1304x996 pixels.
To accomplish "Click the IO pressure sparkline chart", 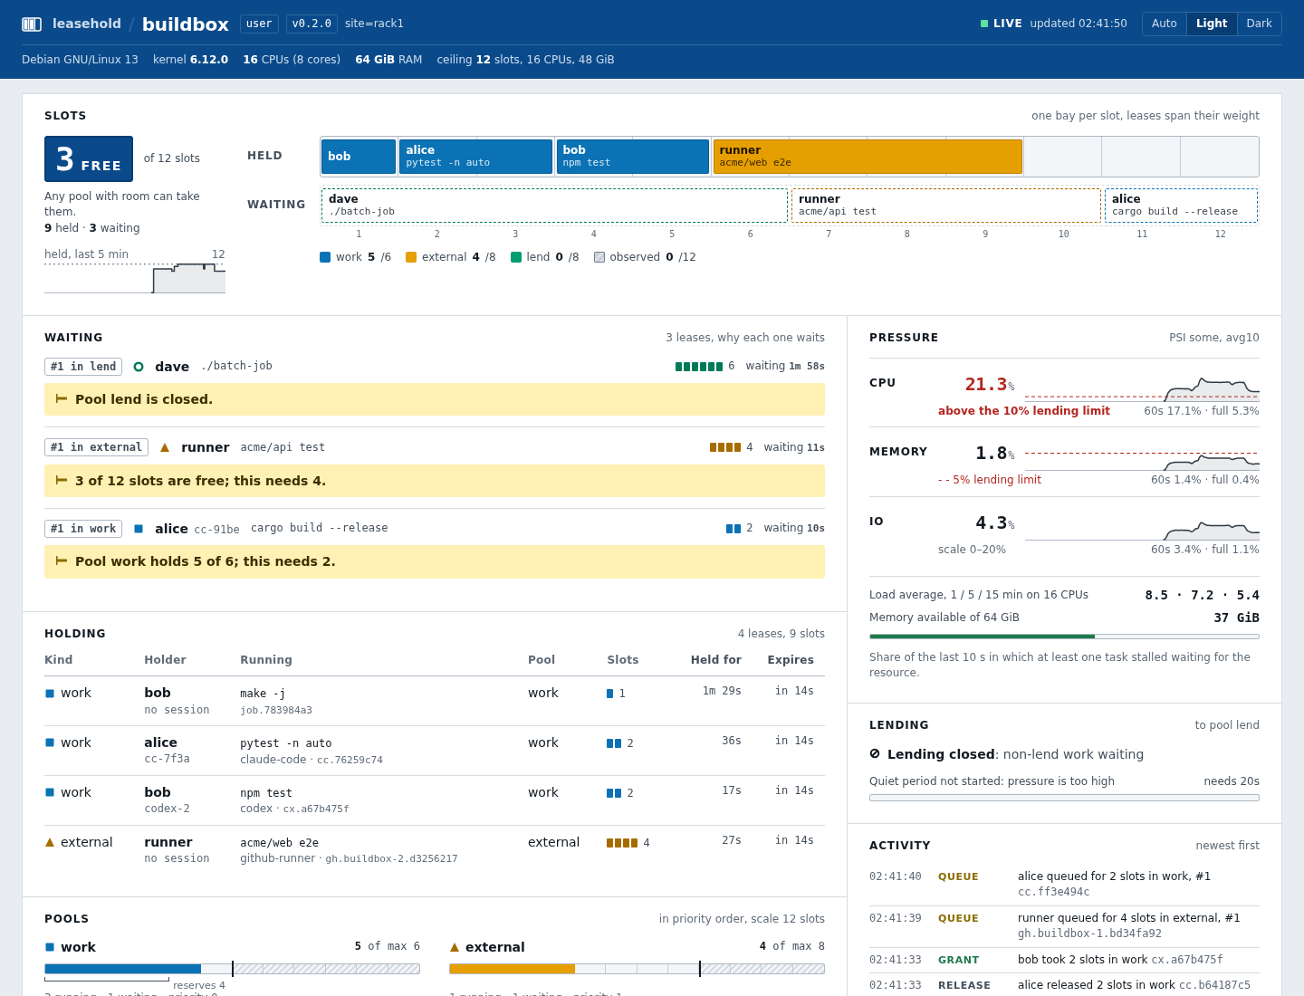I will (1142, 529).
